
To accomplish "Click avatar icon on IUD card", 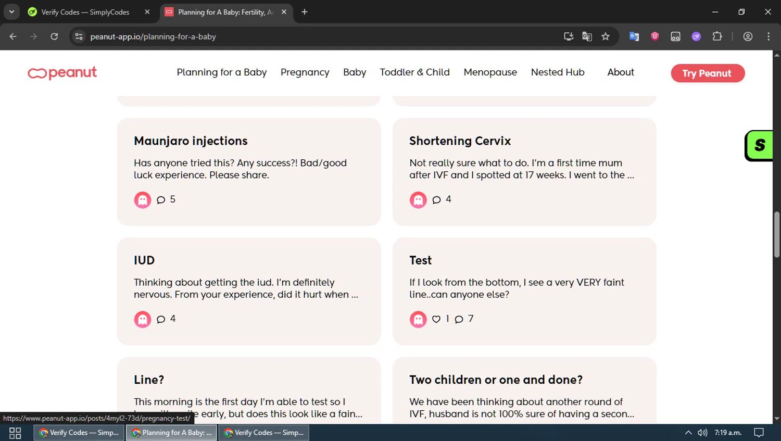I will coord(143,319).
